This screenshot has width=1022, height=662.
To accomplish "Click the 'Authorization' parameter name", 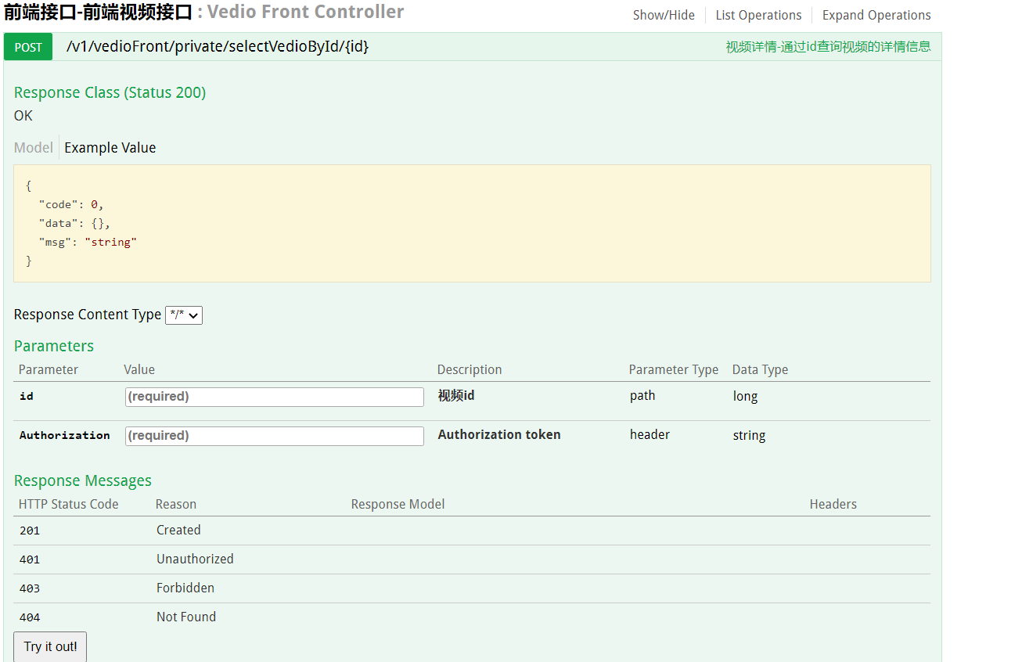I will 65,435.
